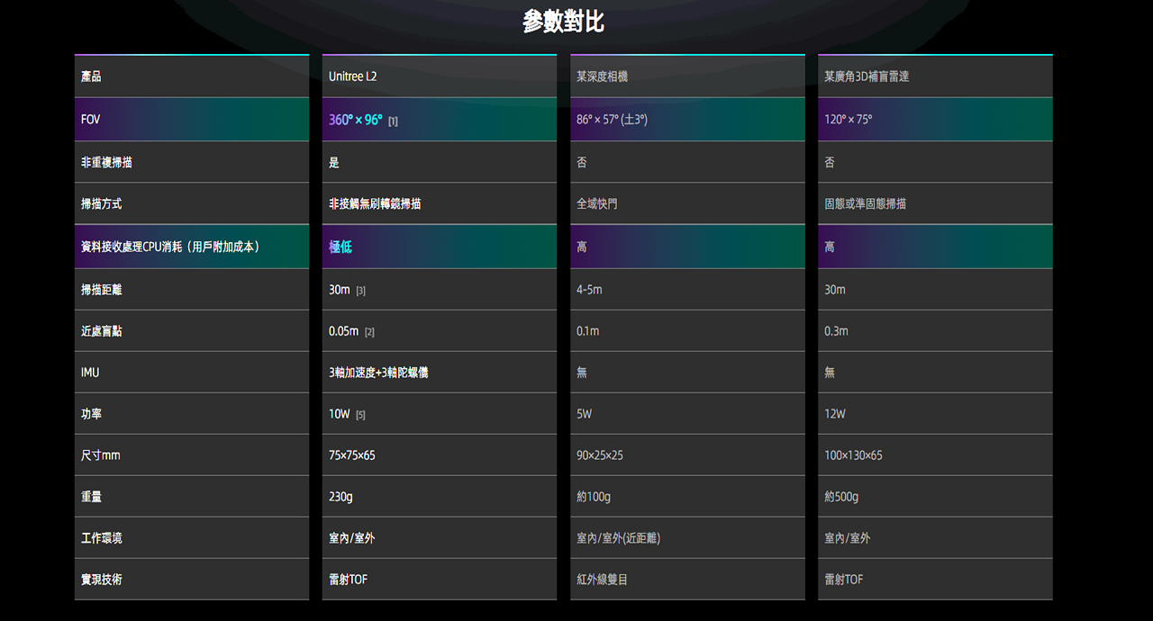
Task: Click the 參數對比 page heading
Action: [563, 22]
